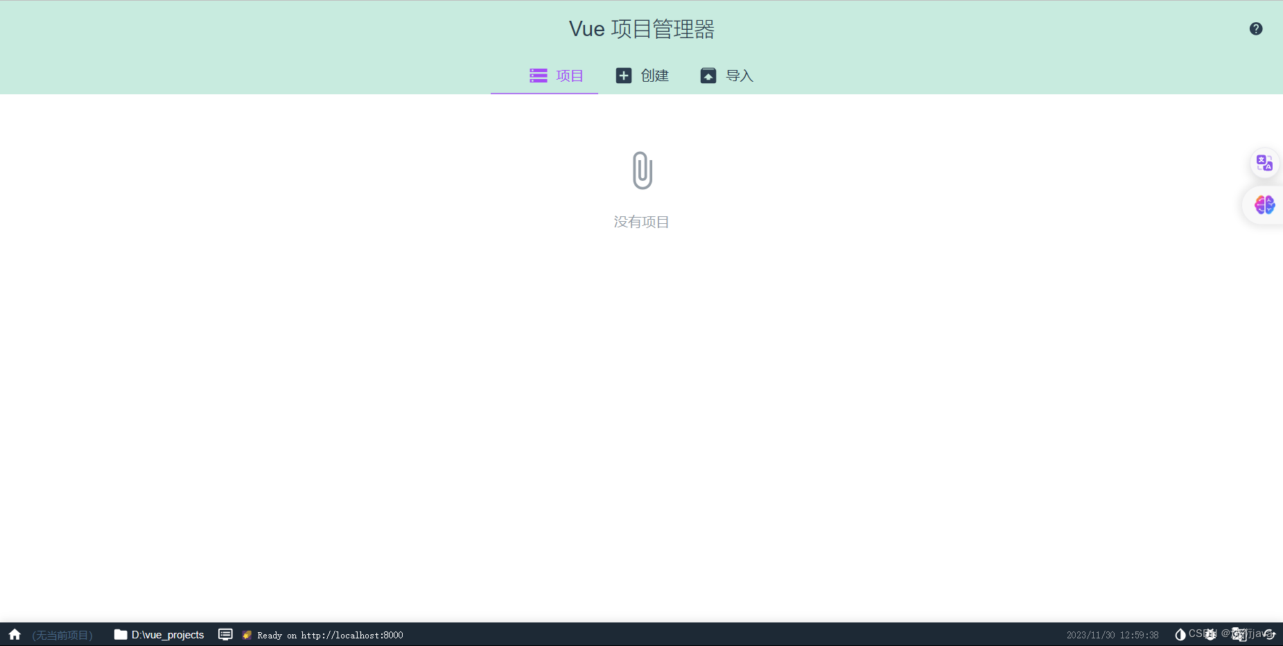Toggle dark mode with the droplet icon
Screen dimensions: 1283x646
[1180, 634]
